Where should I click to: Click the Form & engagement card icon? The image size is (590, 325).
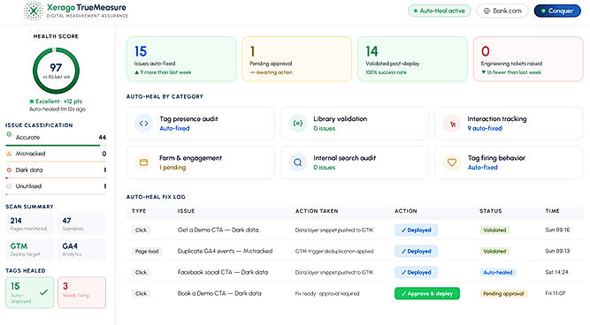click(x=143, y=162)
